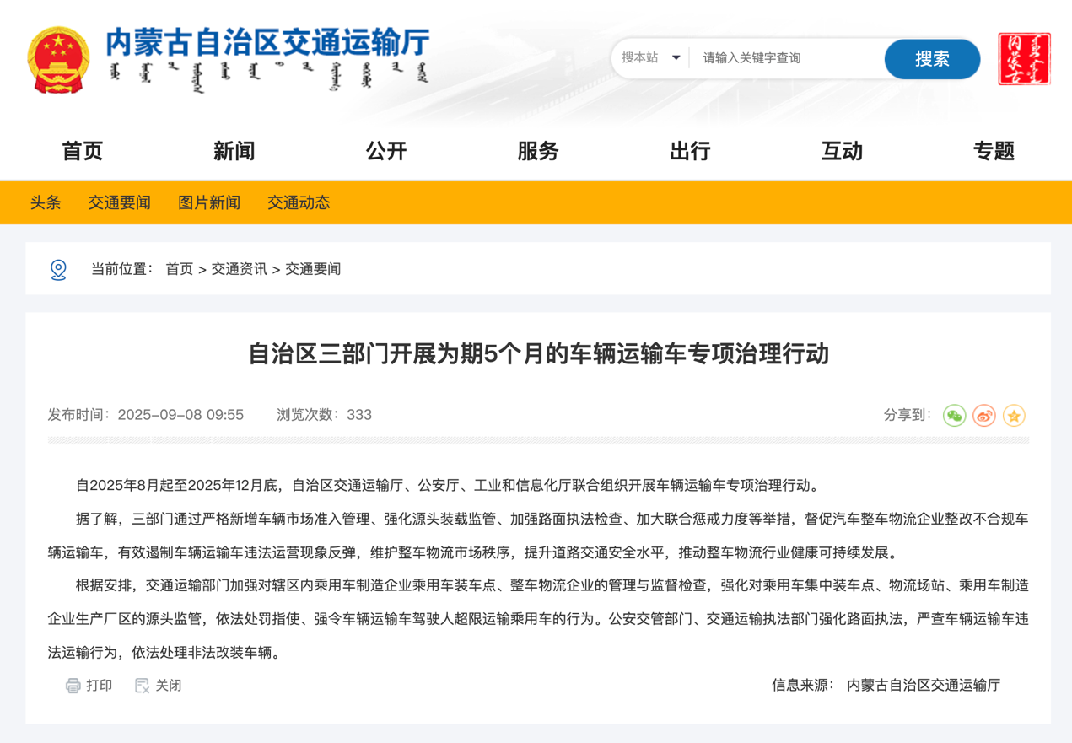The height and width of the screenshot is (743, 1072).
Task: Navigate to the 出行 menu item
Action: [690, 151]
